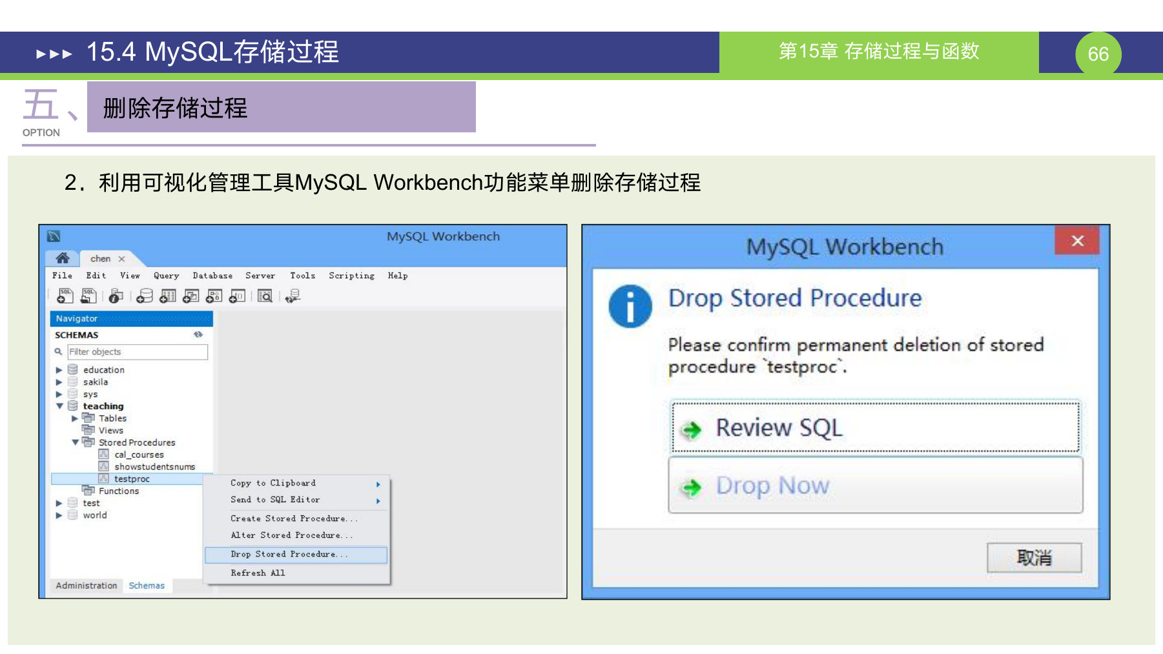Expand the education schema
Viewport: 1163px width, 654px height.
[59, 370]
